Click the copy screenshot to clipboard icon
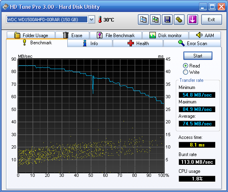228x192 pixels. coord(155,20)
